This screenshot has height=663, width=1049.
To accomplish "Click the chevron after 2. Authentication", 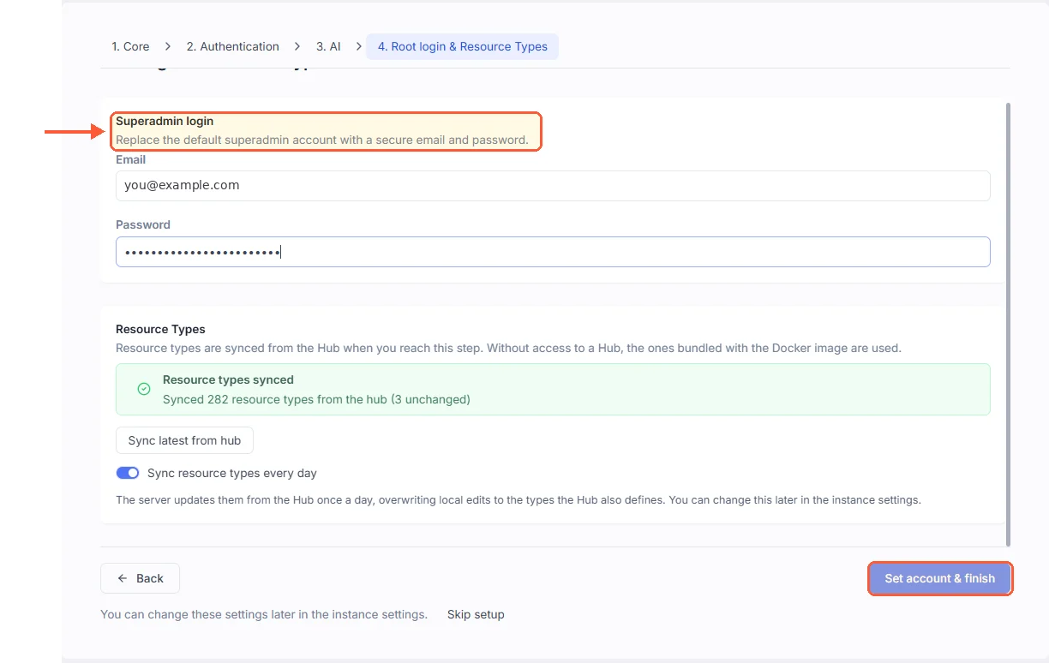I will point(297,46).
